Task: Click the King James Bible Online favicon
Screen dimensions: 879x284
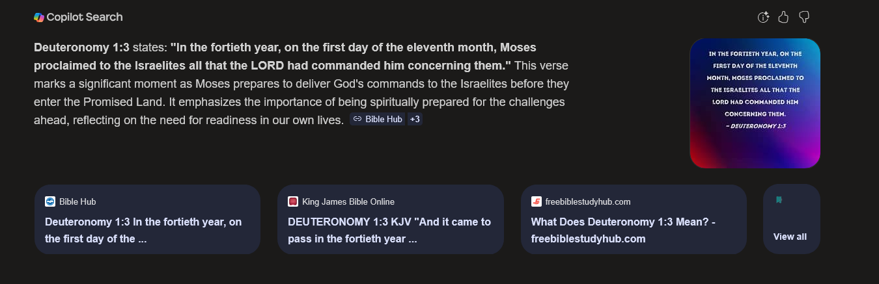Action: click(x=293, y=201)
